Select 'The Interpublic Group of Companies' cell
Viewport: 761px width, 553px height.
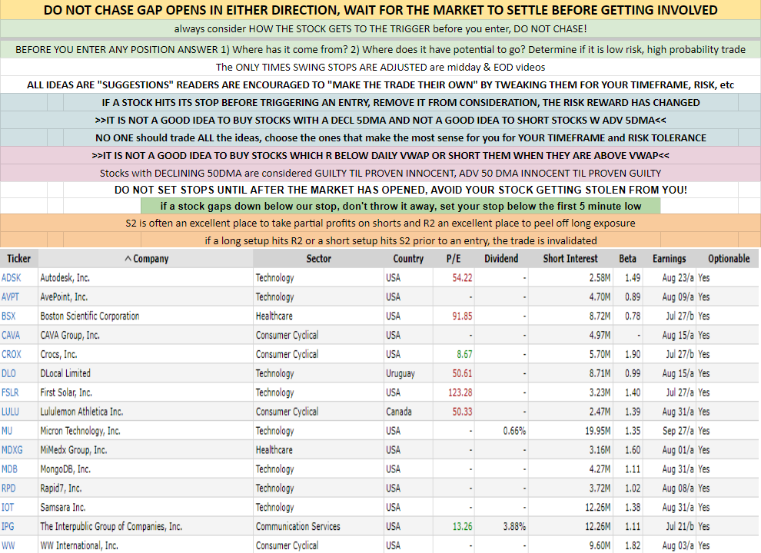(x=145, y=526)
